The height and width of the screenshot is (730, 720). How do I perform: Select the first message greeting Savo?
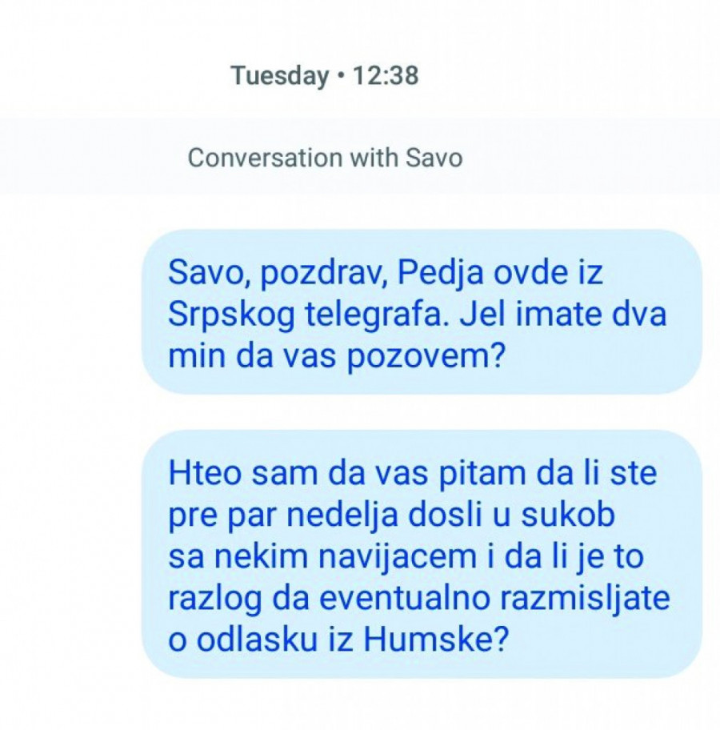coord(422,312)
